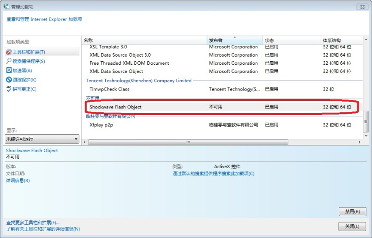Select the 工具栏和扩展(T) category
Screen dimensions: 372x238
[x=42, y=52]
